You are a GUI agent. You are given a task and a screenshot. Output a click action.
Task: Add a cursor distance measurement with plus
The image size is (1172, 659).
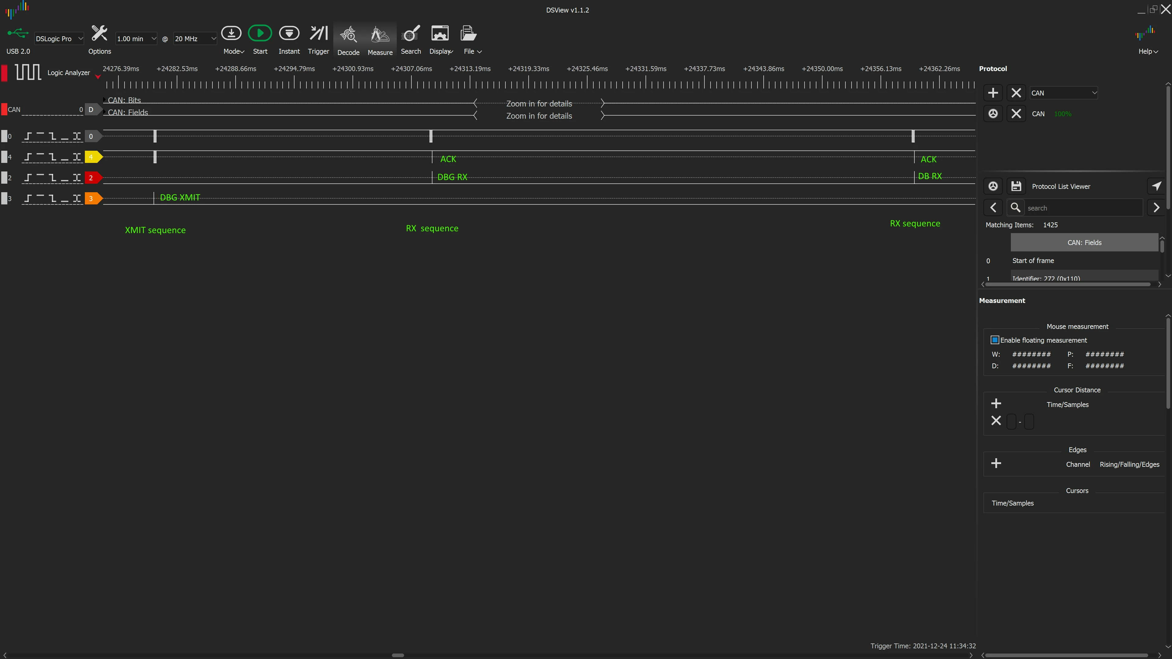996,403
